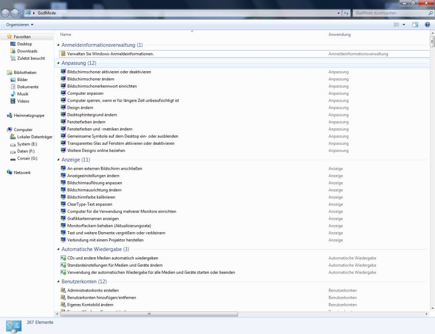This screenshot has height=334, width=435.
Task: Click the Netzwerk icon in sidebar
Action: 9,172
